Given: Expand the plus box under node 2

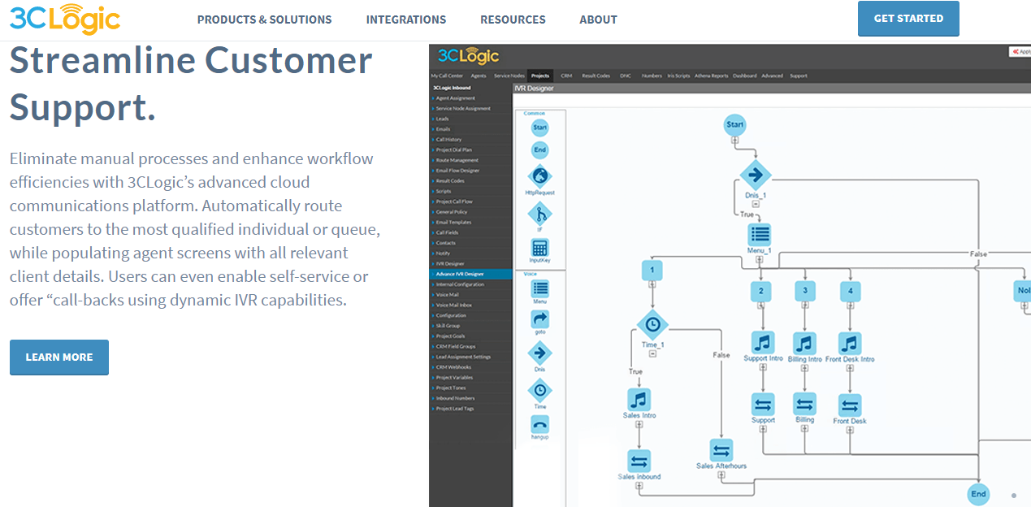Looking at the screenshot, I should pyautogui.click(x=760, y=305).
